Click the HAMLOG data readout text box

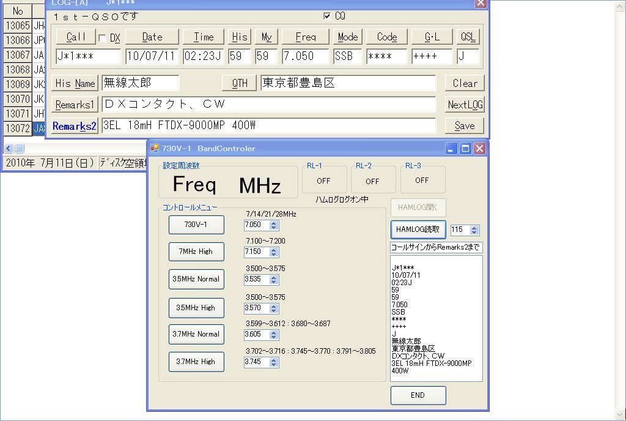[x=436, y=318]
